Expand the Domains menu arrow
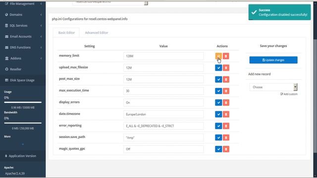Viewport: 317px width, 178px height. [41, 14]
